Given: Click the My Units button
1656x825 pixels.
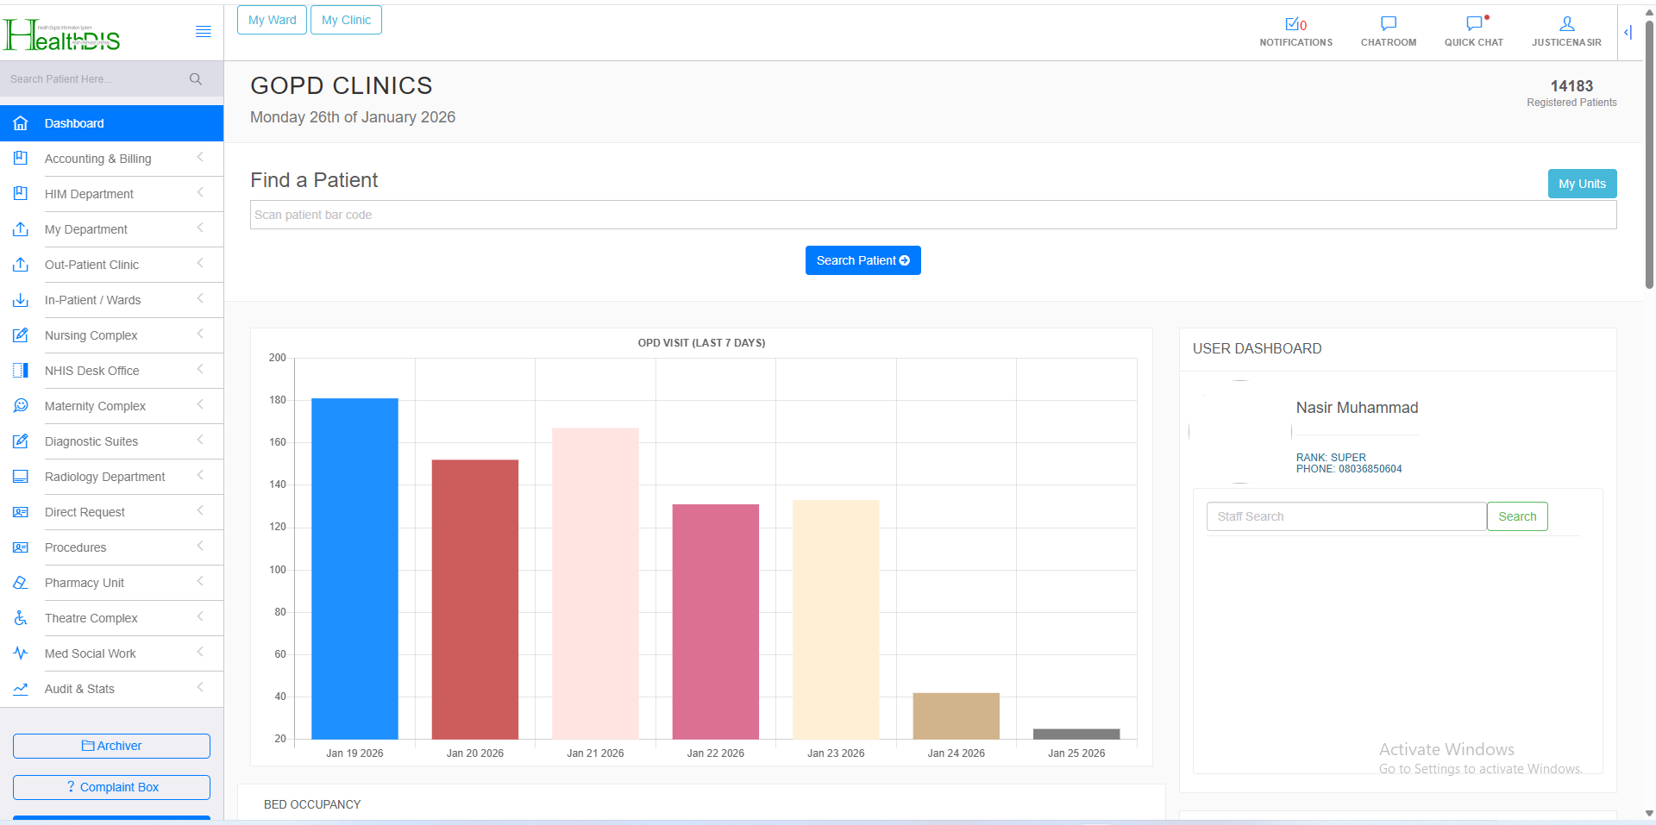Looking at the screenshot, I should coord(1582,184).
